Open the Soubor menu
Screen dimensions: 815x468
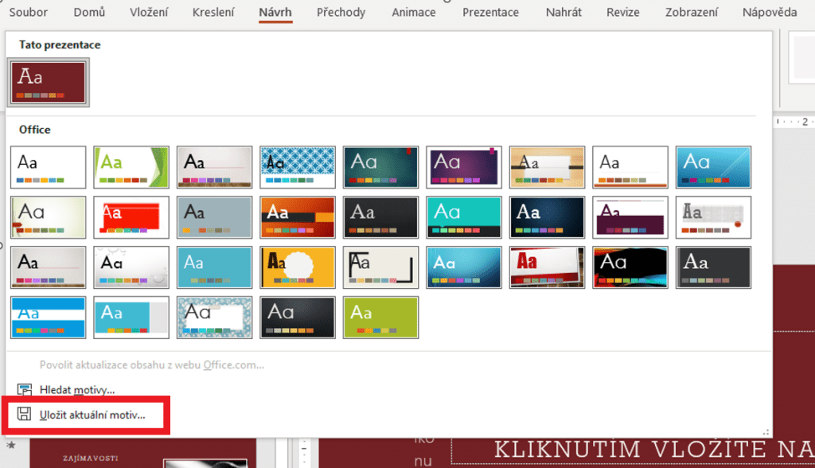coord(28,13)
